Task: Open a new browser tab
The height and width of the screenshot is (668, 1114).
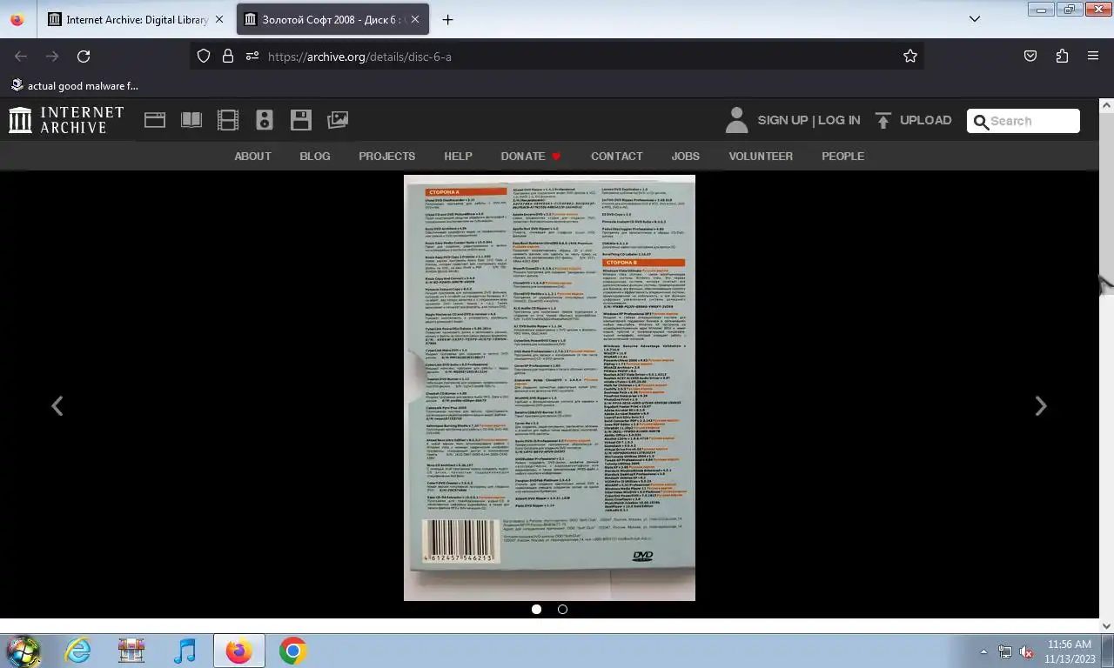Action: click(447, 19)
